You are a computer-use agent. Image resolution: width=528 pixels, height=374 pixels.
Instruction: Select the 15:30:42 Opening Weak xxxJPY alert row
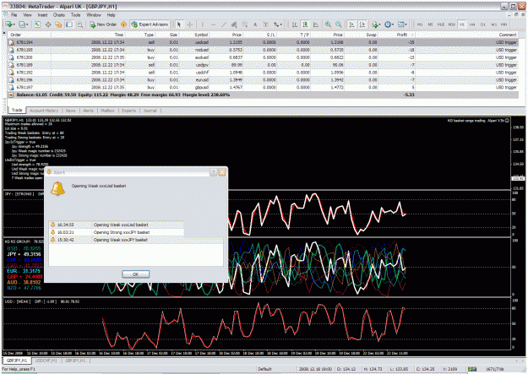136,240
